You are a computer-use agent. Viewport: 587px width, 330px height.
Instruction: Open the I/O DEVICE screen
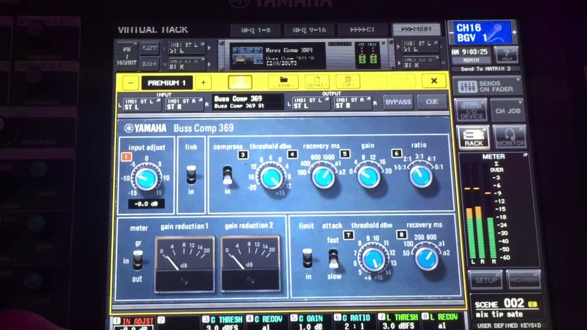(x=472, y=110)
